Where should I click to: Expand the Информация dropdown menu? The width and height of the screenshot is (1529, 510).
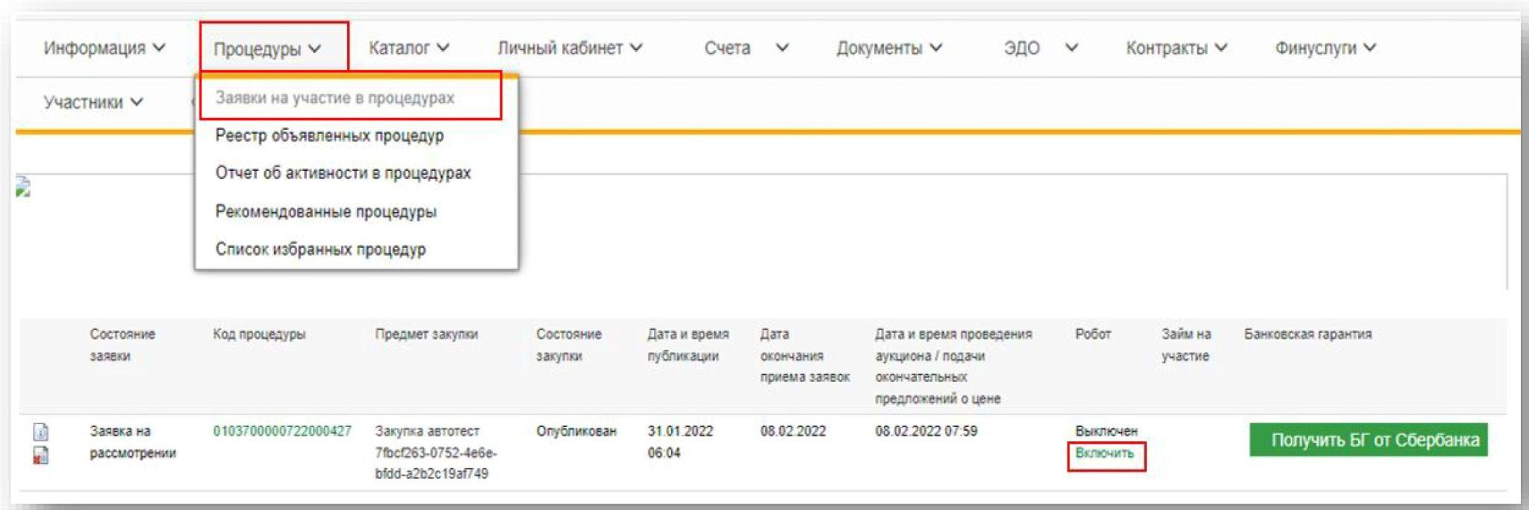[x=104, y=48]
